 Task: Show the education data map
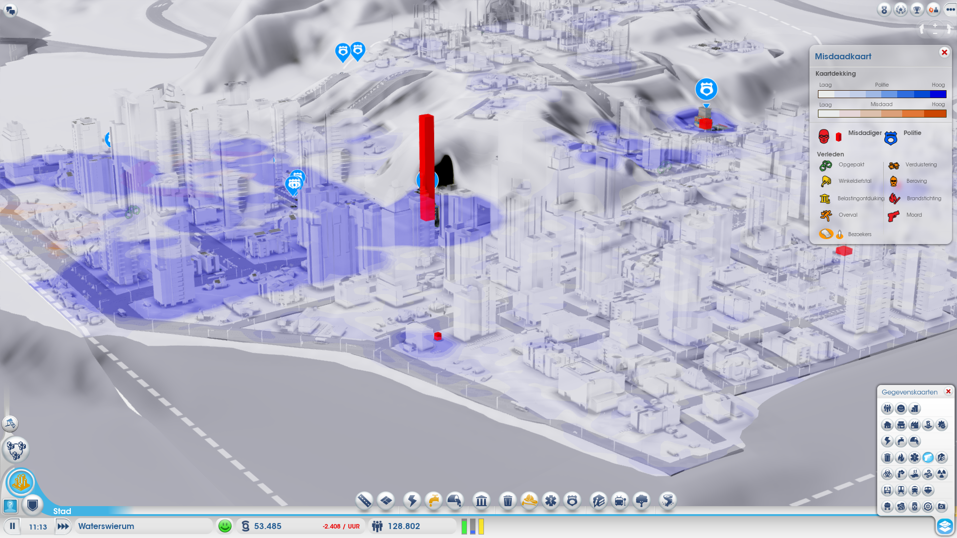(941, 457)
